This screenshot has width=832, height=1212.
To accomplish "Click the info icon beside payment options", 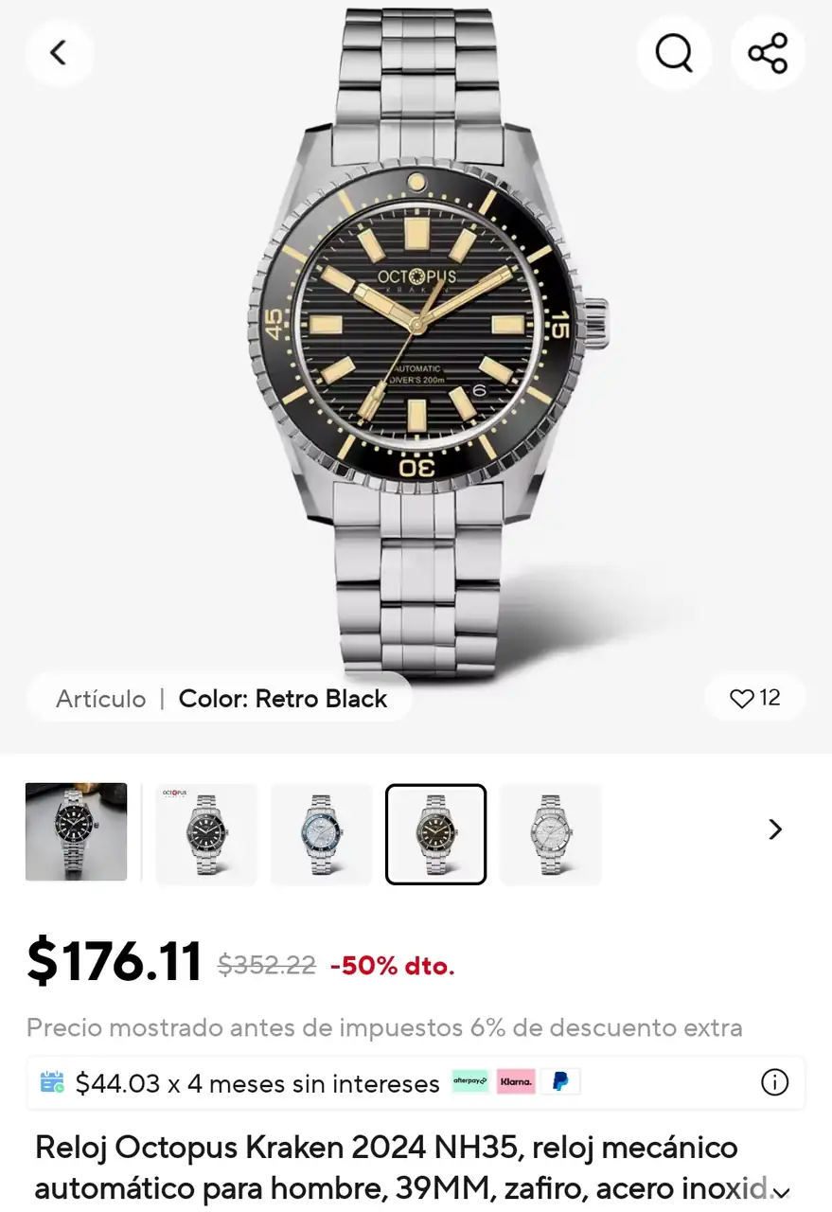I will (774, 1082).
